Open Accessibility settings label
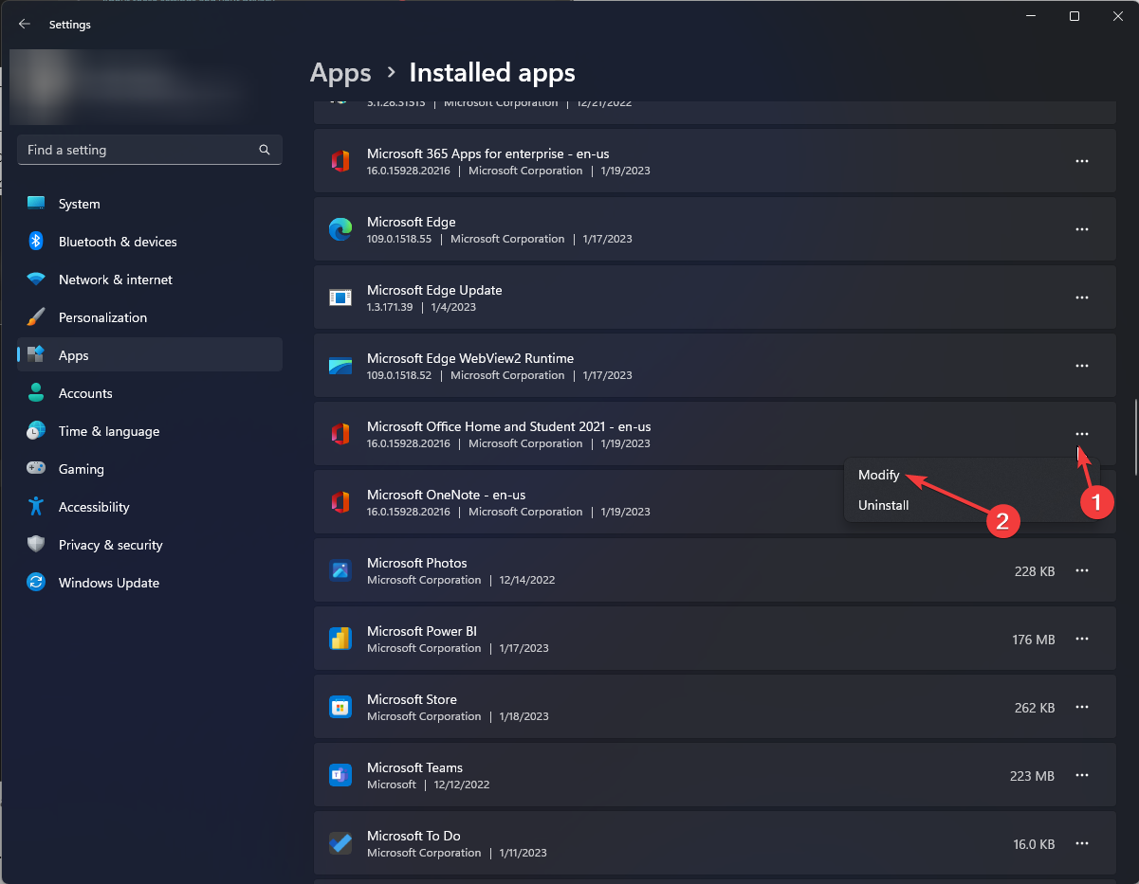This screenshot has width=1139, height=884. [x=94, y=507]
